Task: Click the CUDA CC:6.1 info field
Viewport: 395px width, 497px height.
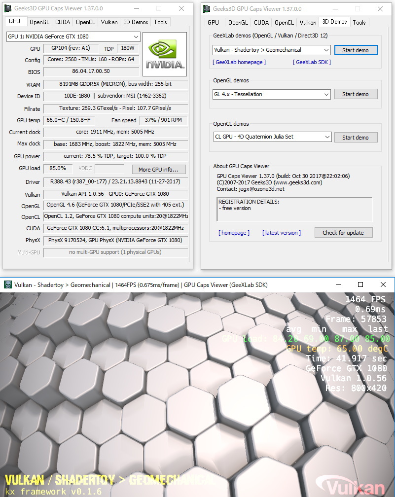Action: [115, 228]
